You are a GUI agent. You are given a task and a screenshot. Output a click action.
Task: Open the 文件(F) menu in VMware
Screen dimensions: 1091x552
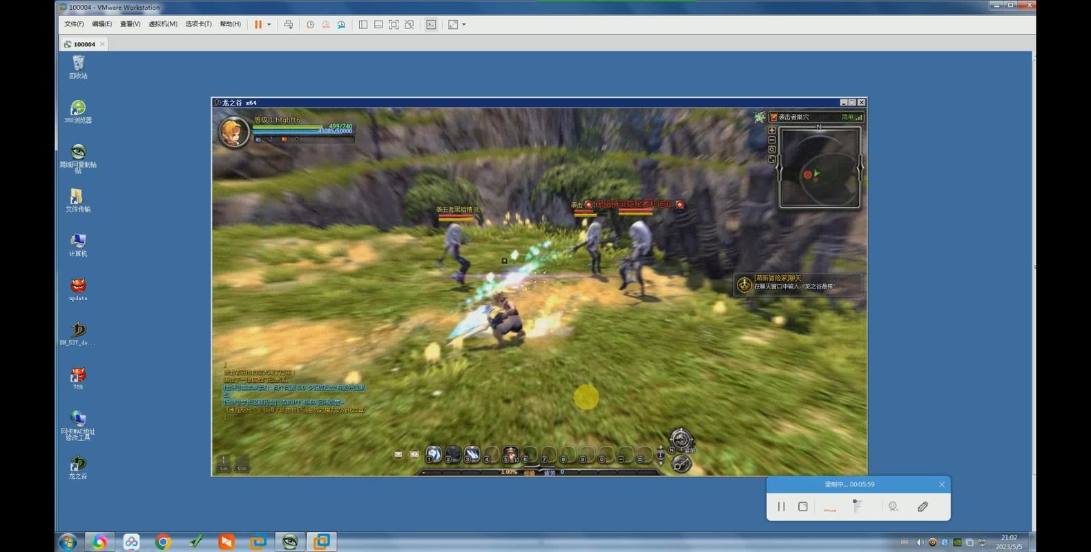(x=74, y=24)
